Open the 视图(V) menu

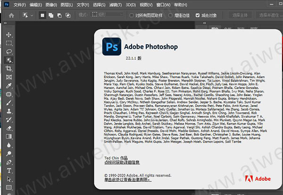click(x=146, y=5)
